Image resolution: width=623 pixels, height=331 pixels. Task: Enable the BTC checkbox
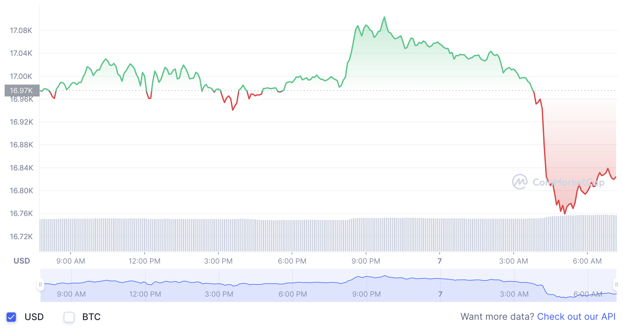[x=69, y=317]
